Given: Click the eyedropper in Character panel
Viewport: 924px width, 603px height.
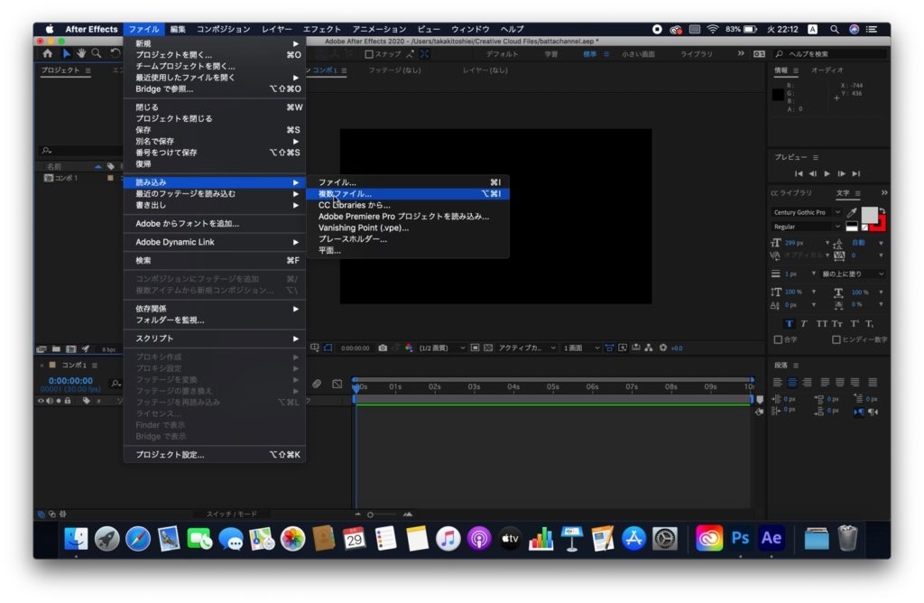Looking at the screenshot, I should click(x=852, y=212).
